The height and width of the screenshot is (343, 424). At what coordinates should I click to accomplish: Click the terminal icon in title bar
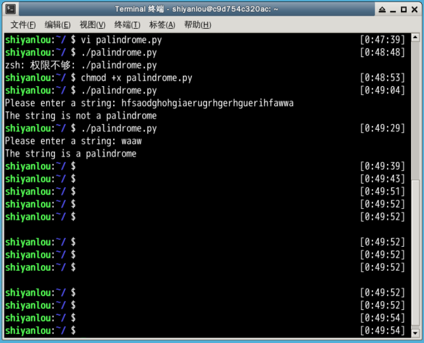[x=11, y=9]
